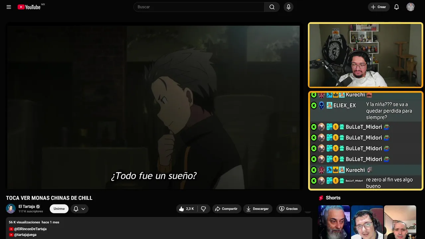Viewport: 425px width, 239px height.
Task: Open @tartajajuega channel link
Action: tap(25, 235)
